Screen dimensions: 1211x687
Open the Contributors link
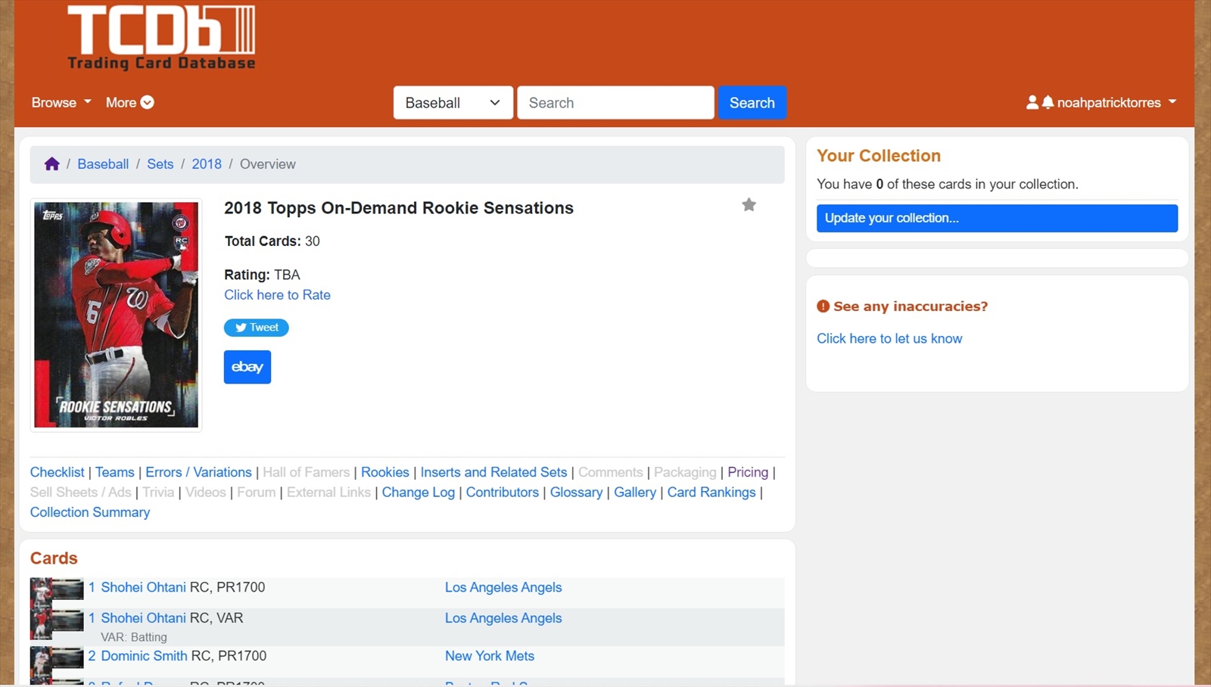pyautogui.click(x=503, y=493)
